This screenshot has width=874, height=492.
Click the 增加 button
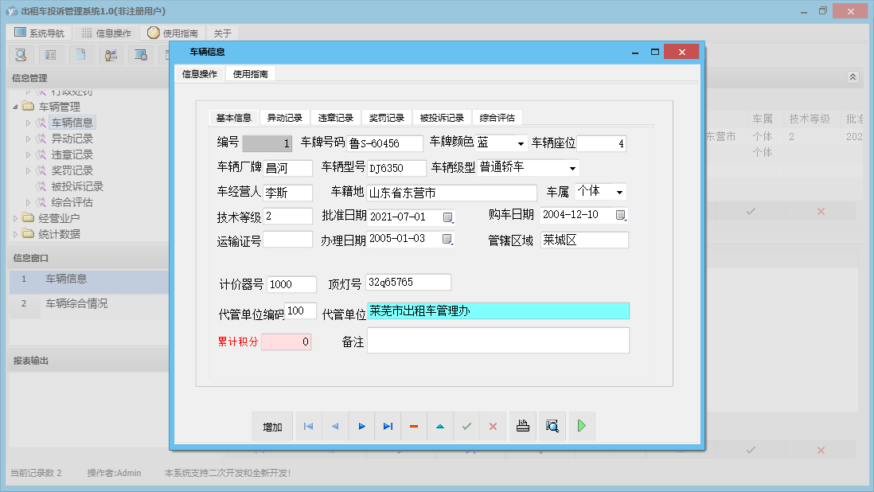pos(273,426)
